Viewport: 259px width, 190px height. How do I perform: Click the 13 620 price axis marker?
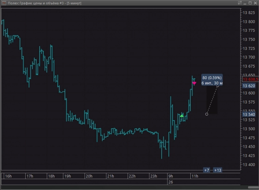[249, 86]
